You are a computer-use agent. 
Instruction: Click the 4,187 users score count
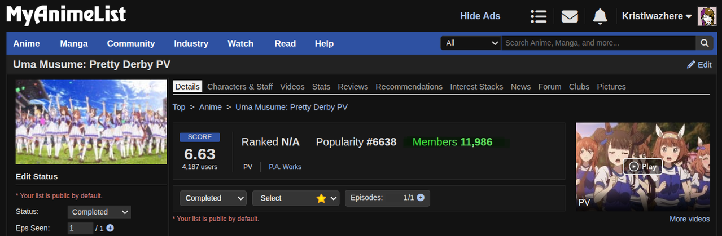[200, 167]
